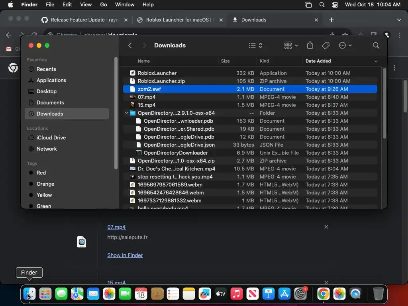
Task: Open News app in the Dock
Action: pos(253,294)
